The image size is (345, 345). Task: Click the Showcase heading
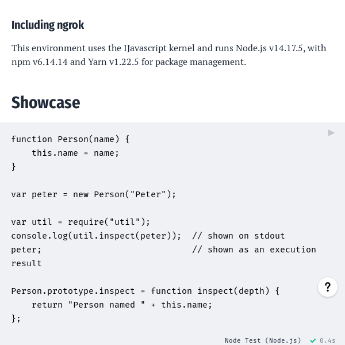45,102
